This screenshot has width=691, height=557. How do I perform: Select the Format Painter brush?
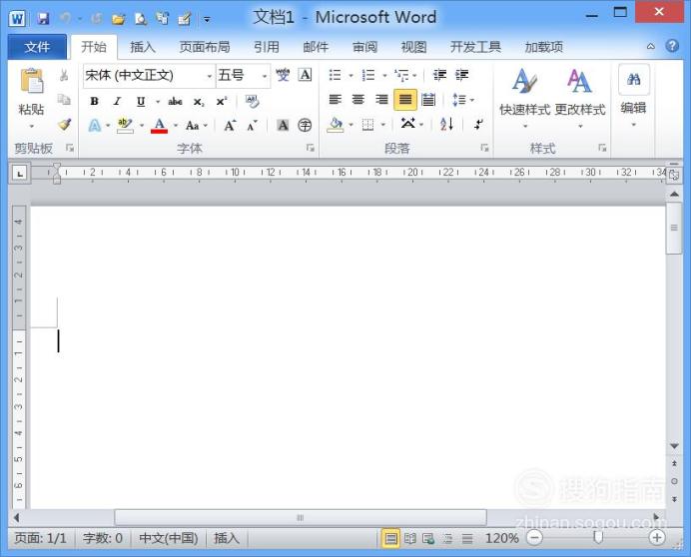click(64, 125)
